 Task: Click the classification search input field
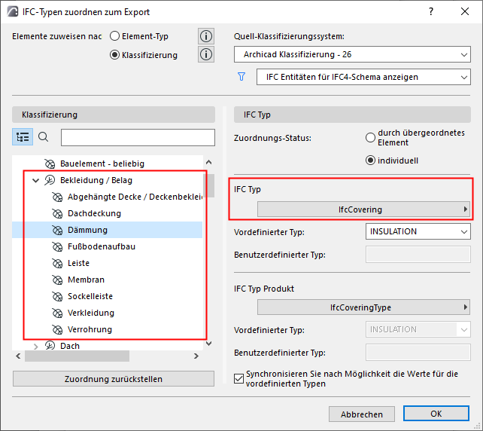pos(137,137)
